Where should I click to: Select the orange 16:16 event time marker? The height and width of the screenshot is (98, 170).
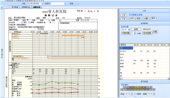138,87
